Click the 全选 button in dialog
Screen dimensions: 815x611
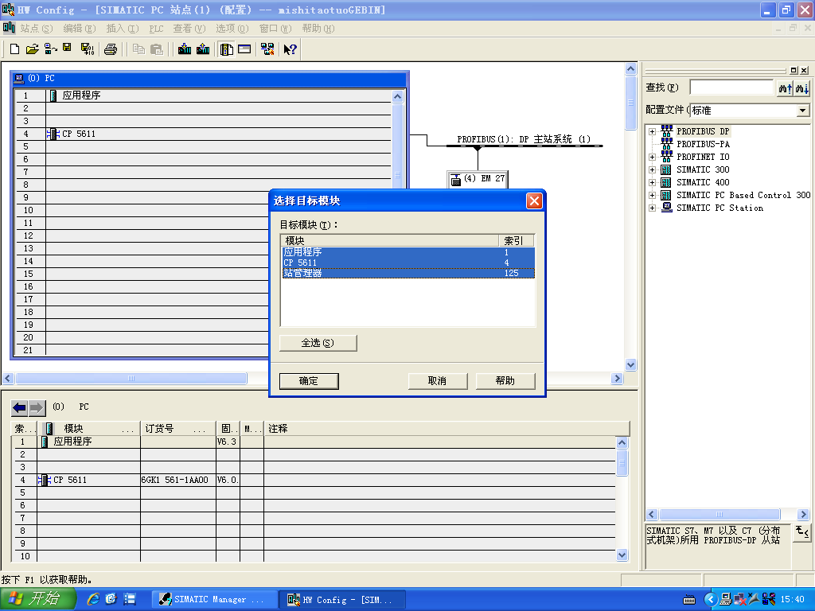click(x=318, y=343)
